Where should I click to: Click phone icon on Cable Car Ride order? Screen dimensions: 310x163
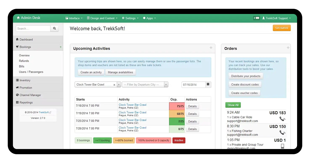[x=282, y=119]
